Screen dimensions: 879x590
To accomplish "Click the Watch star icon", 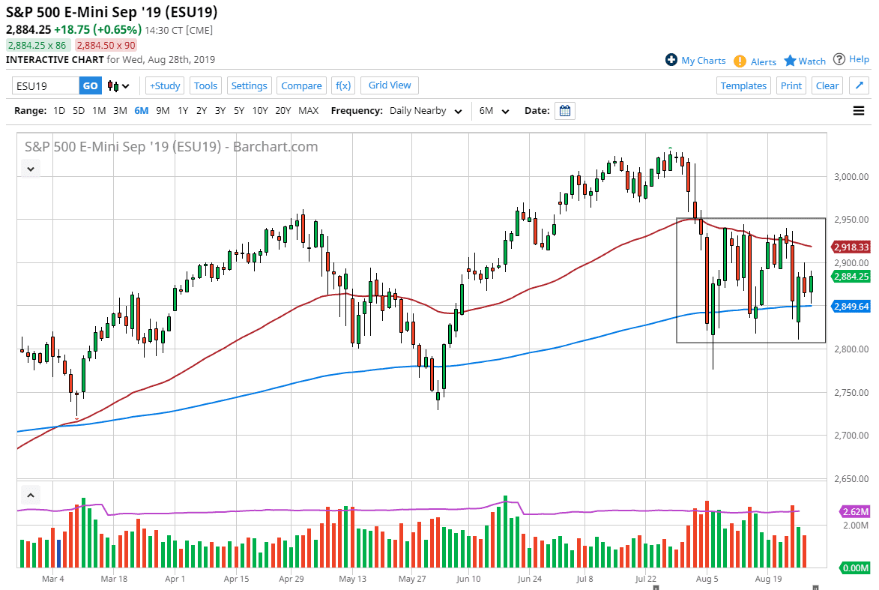I will click(x=790, y=60).
